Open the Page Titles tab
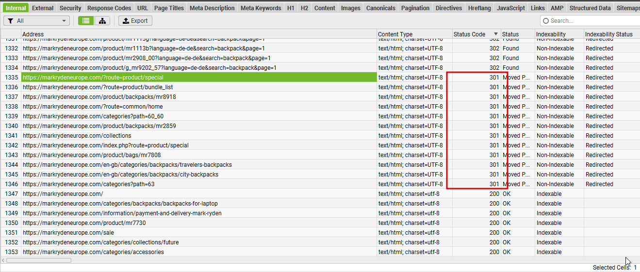This screenshot has height=272, width=640. (169, 8)
